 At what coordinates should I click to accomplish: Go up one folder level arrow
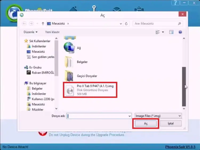(43, 24)
